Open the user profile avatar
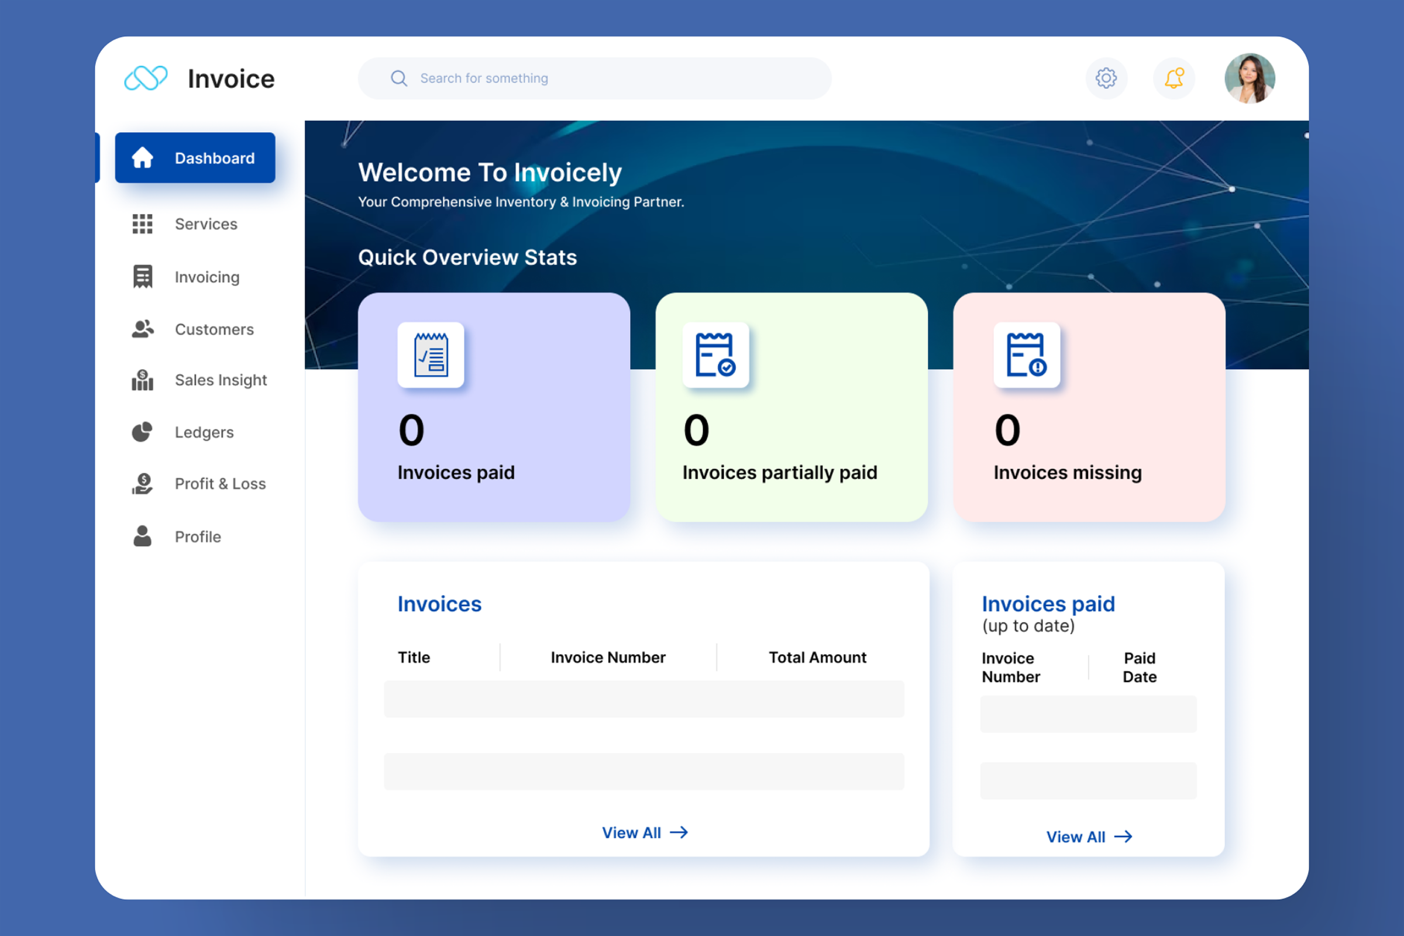 [1249, 78]
